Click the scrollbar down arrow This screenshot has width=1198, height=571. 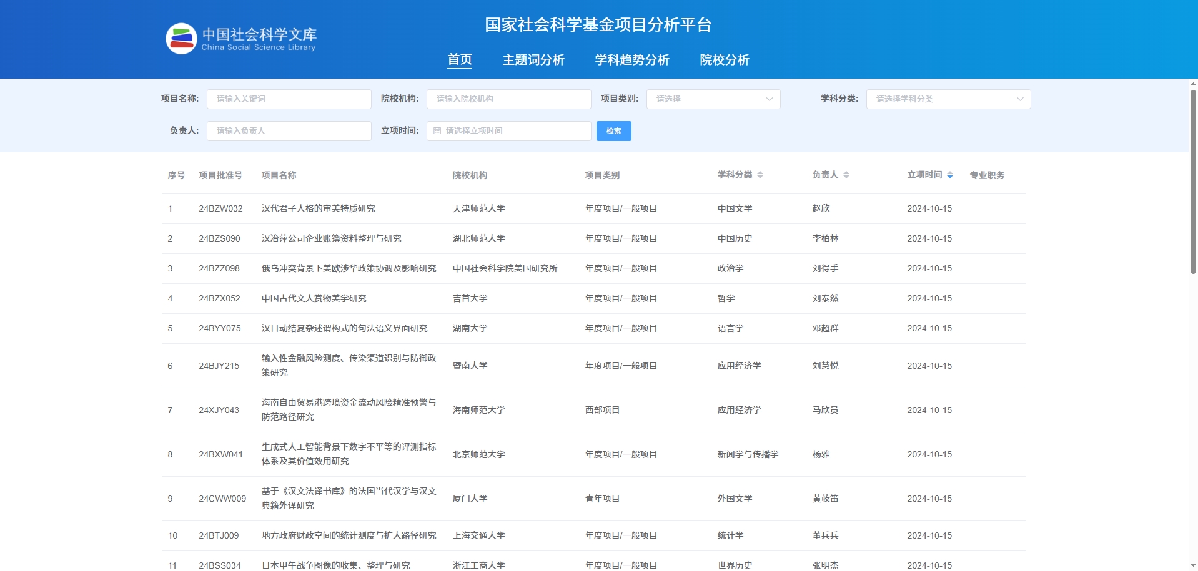click(1192, 565)
